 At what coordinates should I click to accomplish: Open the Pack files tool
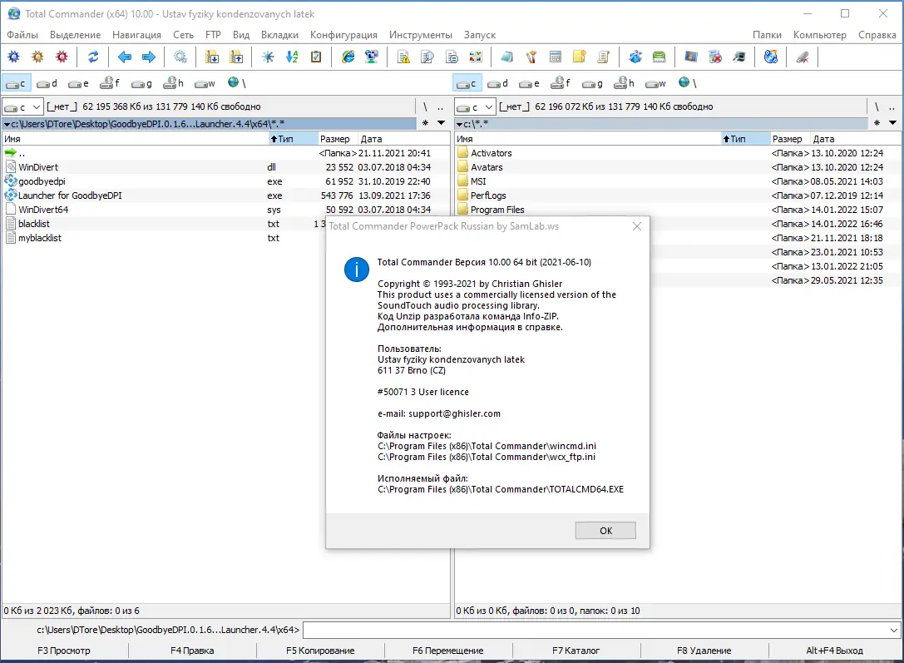click(x=211, y=57)
